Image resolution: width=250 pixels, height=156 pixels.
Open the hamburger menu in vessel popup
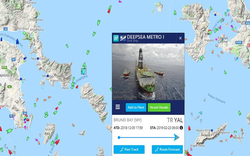click(118, 107)
